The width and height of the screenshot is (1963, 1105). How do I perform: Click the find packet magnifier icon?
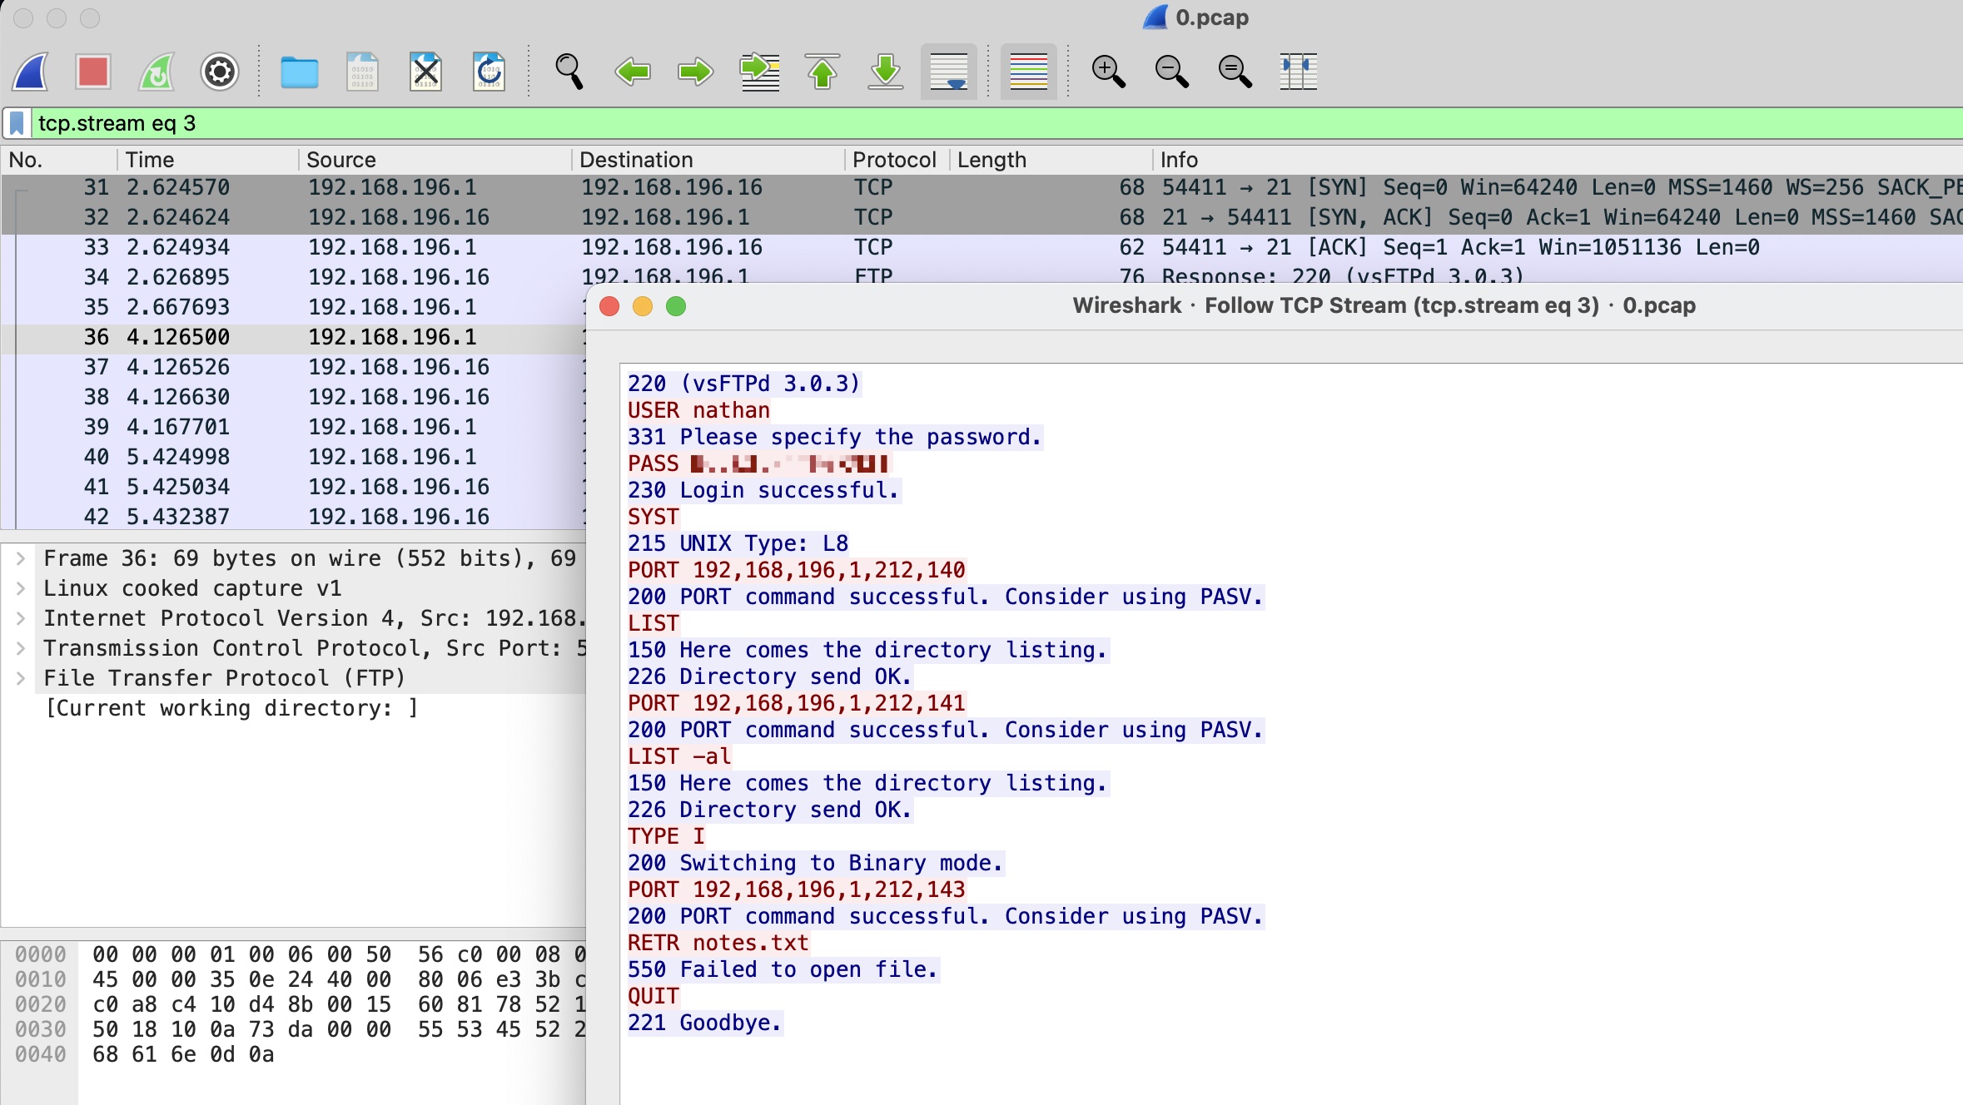(x=569, y=72)
